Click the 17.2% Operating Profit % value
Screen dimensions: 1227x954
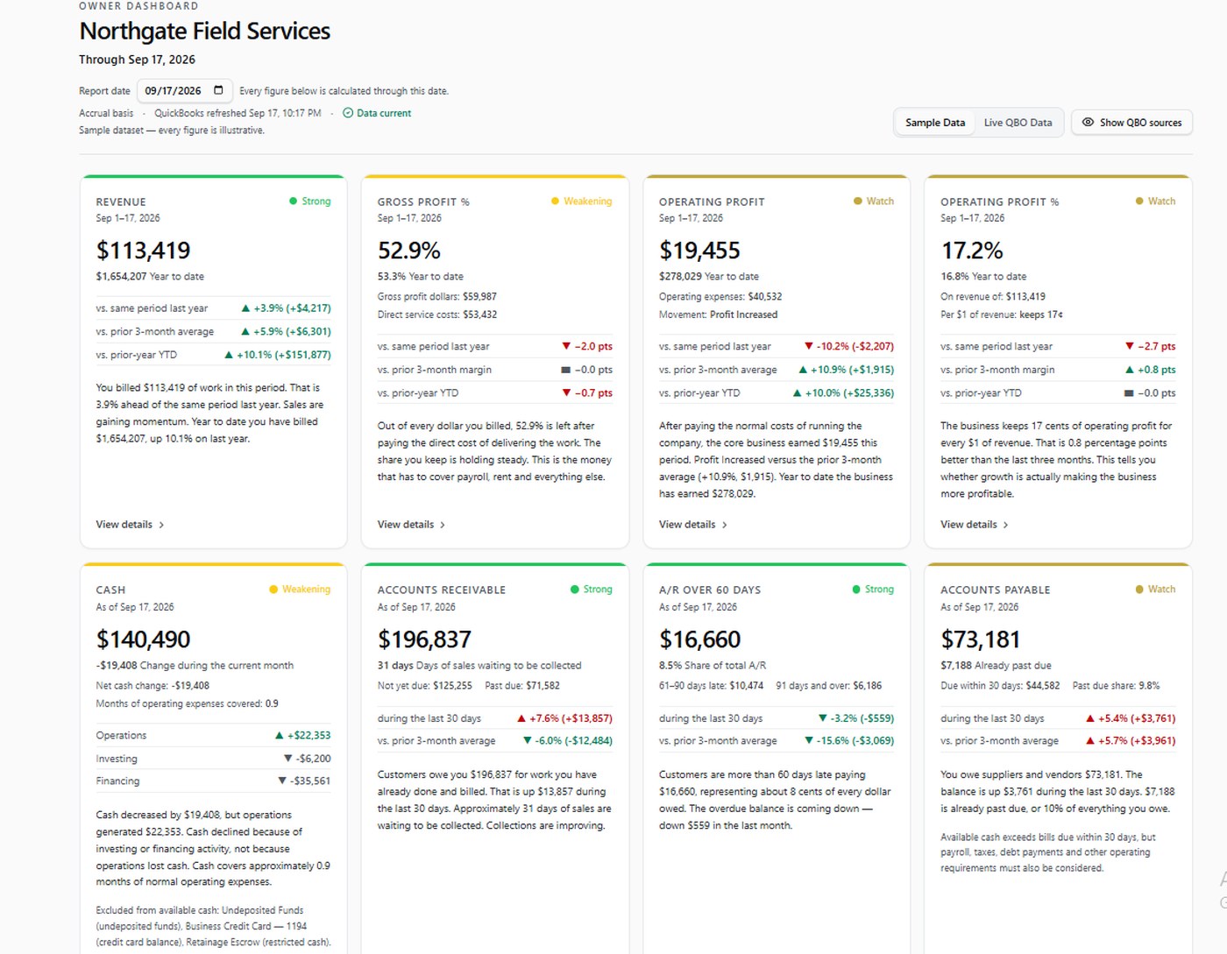tap(972, 251)
